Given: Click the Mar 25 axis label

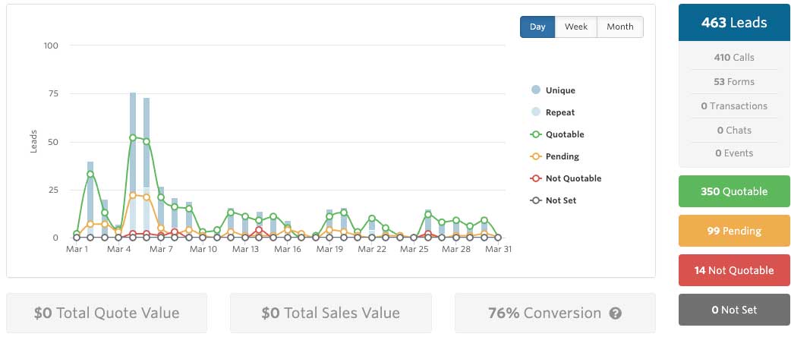Looking at the screenshot, I should (414, 249).
